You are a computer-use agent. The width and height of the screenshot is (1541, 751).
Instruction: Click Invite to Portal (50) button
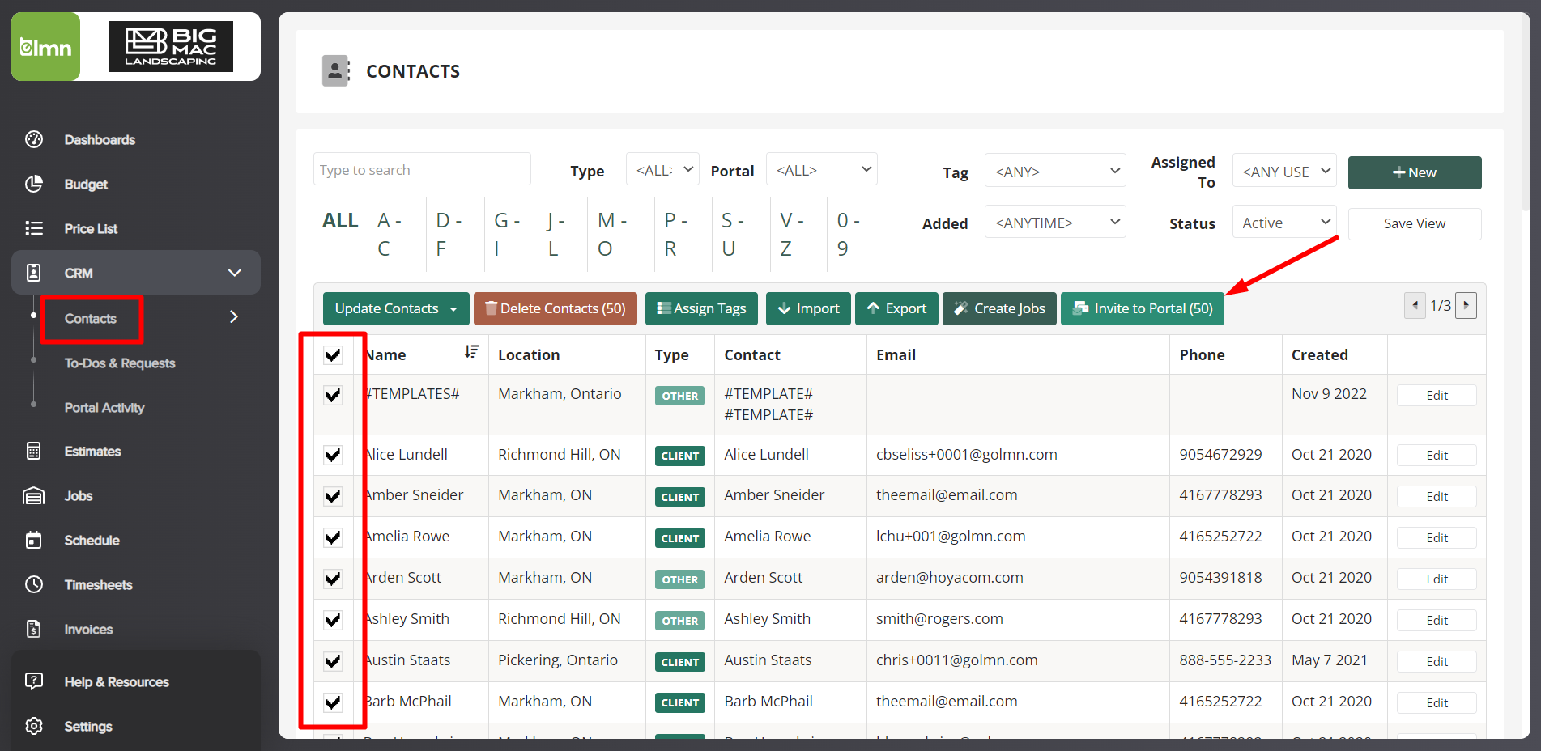tap(1143, 308)
